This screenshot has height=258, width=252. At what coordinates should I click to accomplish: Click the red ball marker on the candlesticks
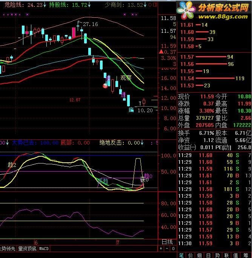point(105,86)
